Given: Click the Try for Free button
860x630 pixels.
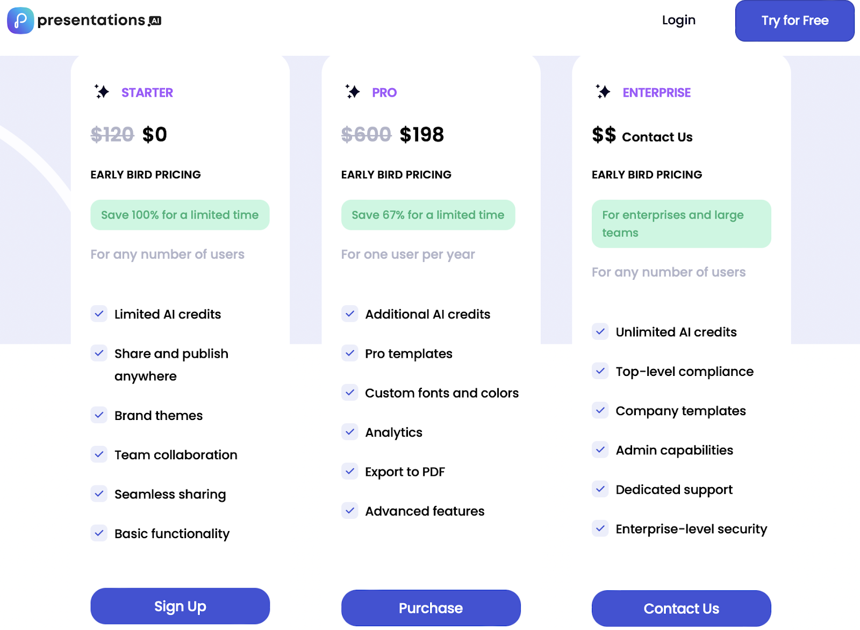Looking at the screenshot, I should click(x=795, y=20).
